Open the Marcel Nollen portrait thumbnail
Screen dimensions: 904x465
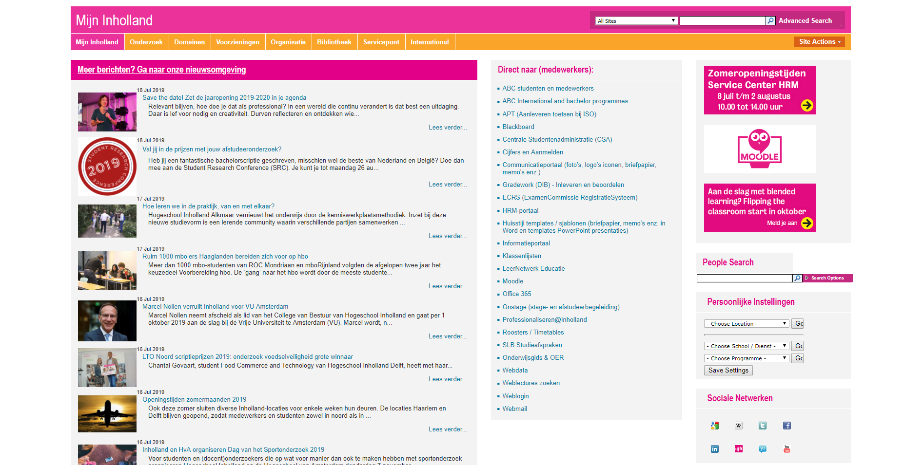point(107,321)
